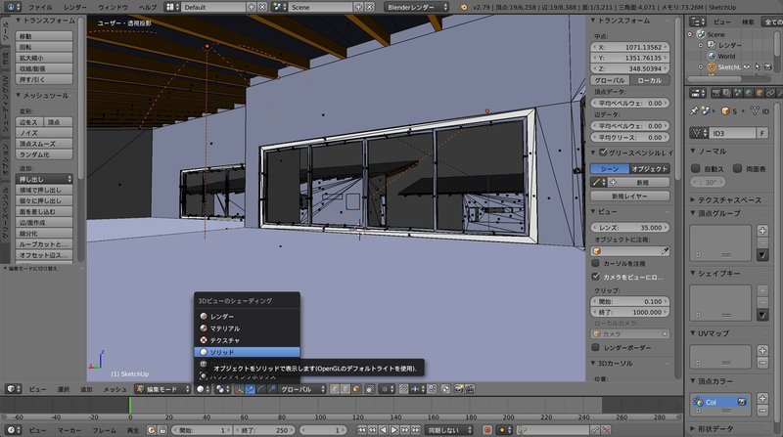Click the lens value 35.000 field
Viewport: 783px width, 437px height.
click(x=630, y=227)
